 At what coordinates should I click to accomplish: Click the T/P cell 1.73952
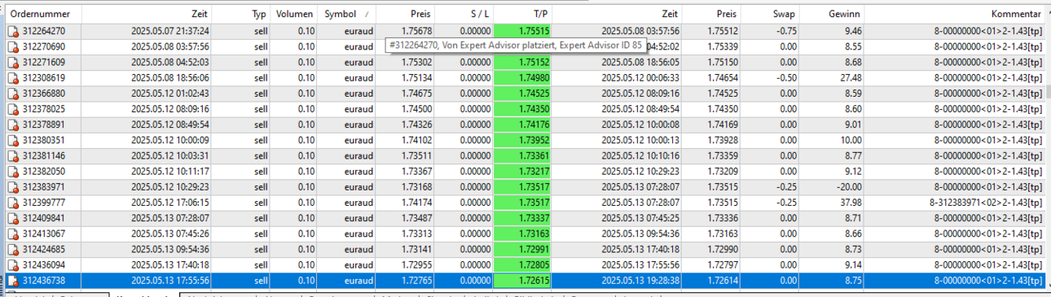[523, 141]
